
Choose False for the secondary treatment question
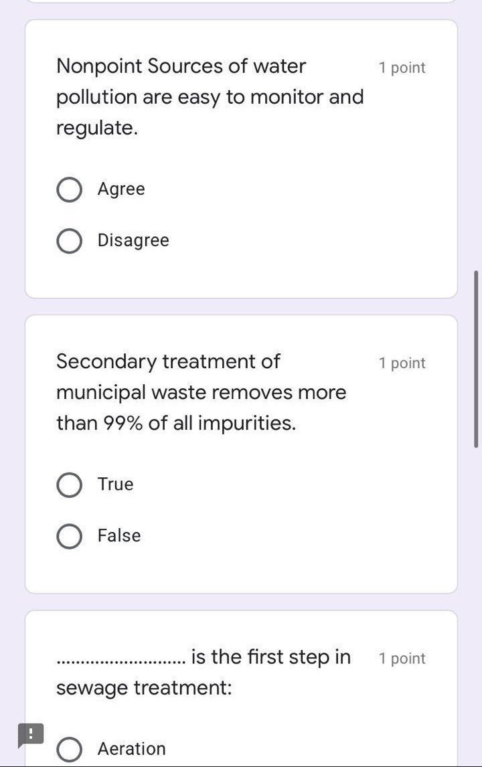point(69,535)
